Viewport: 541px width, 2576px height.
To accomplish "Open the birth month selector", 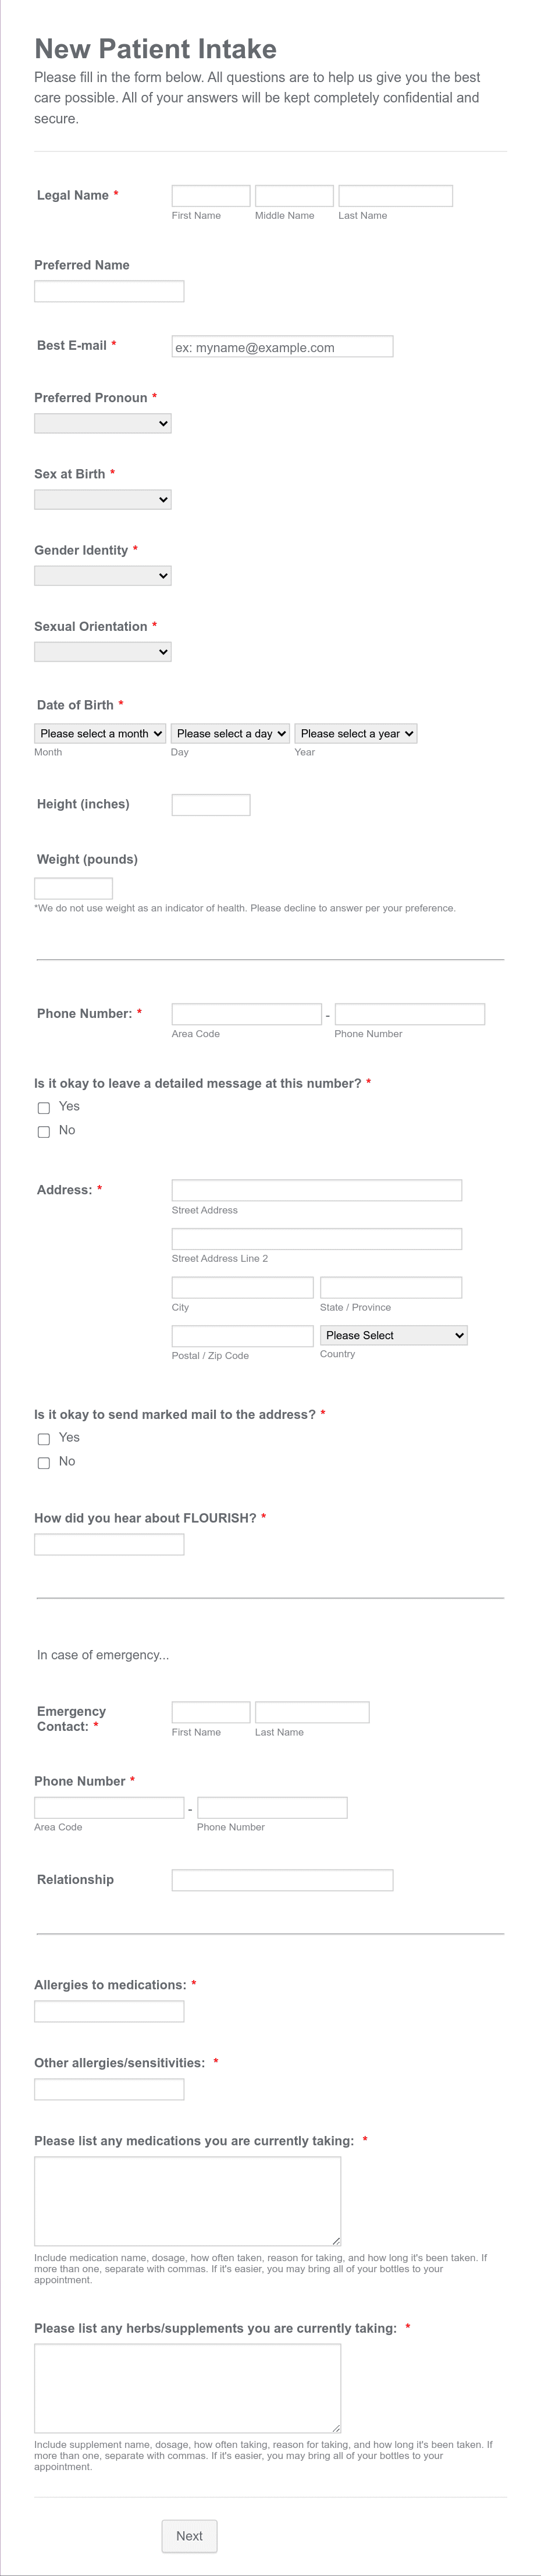I will [x=99, y=733].
